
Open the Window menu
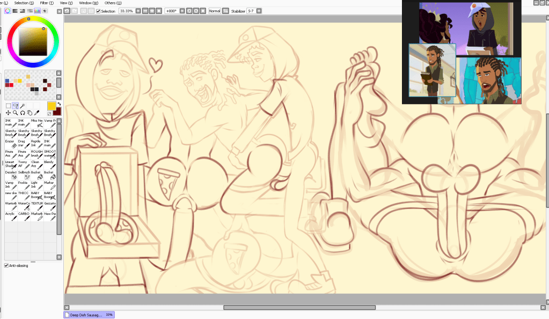coord(87,3)
